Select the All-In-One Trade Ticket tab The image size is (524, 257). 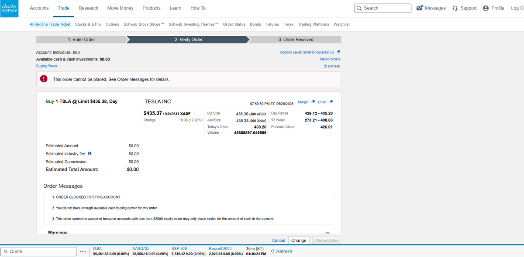coord(50,24)
